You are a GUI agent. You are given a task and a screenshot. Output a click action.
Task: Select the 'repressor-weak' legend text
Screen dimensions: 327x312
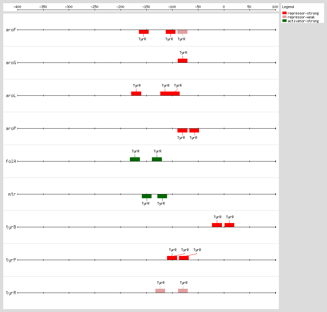[x=301, y=17]
